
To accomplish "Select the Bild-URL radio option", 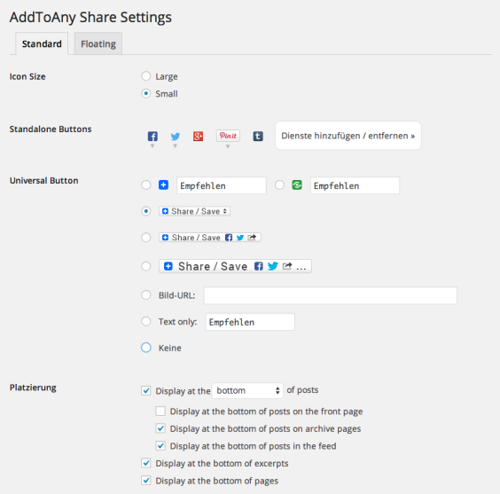I will tap(146, 295).
